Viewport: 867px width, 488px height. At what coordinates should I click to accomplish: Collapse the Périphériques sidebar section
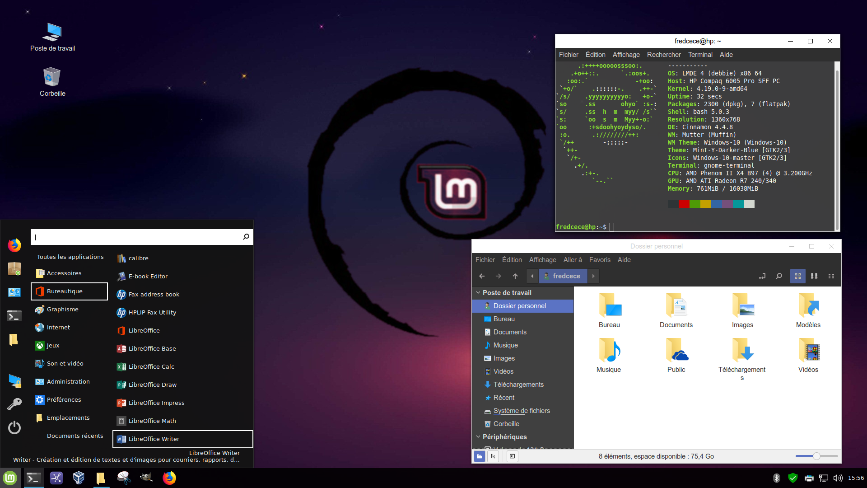(478, 437)
